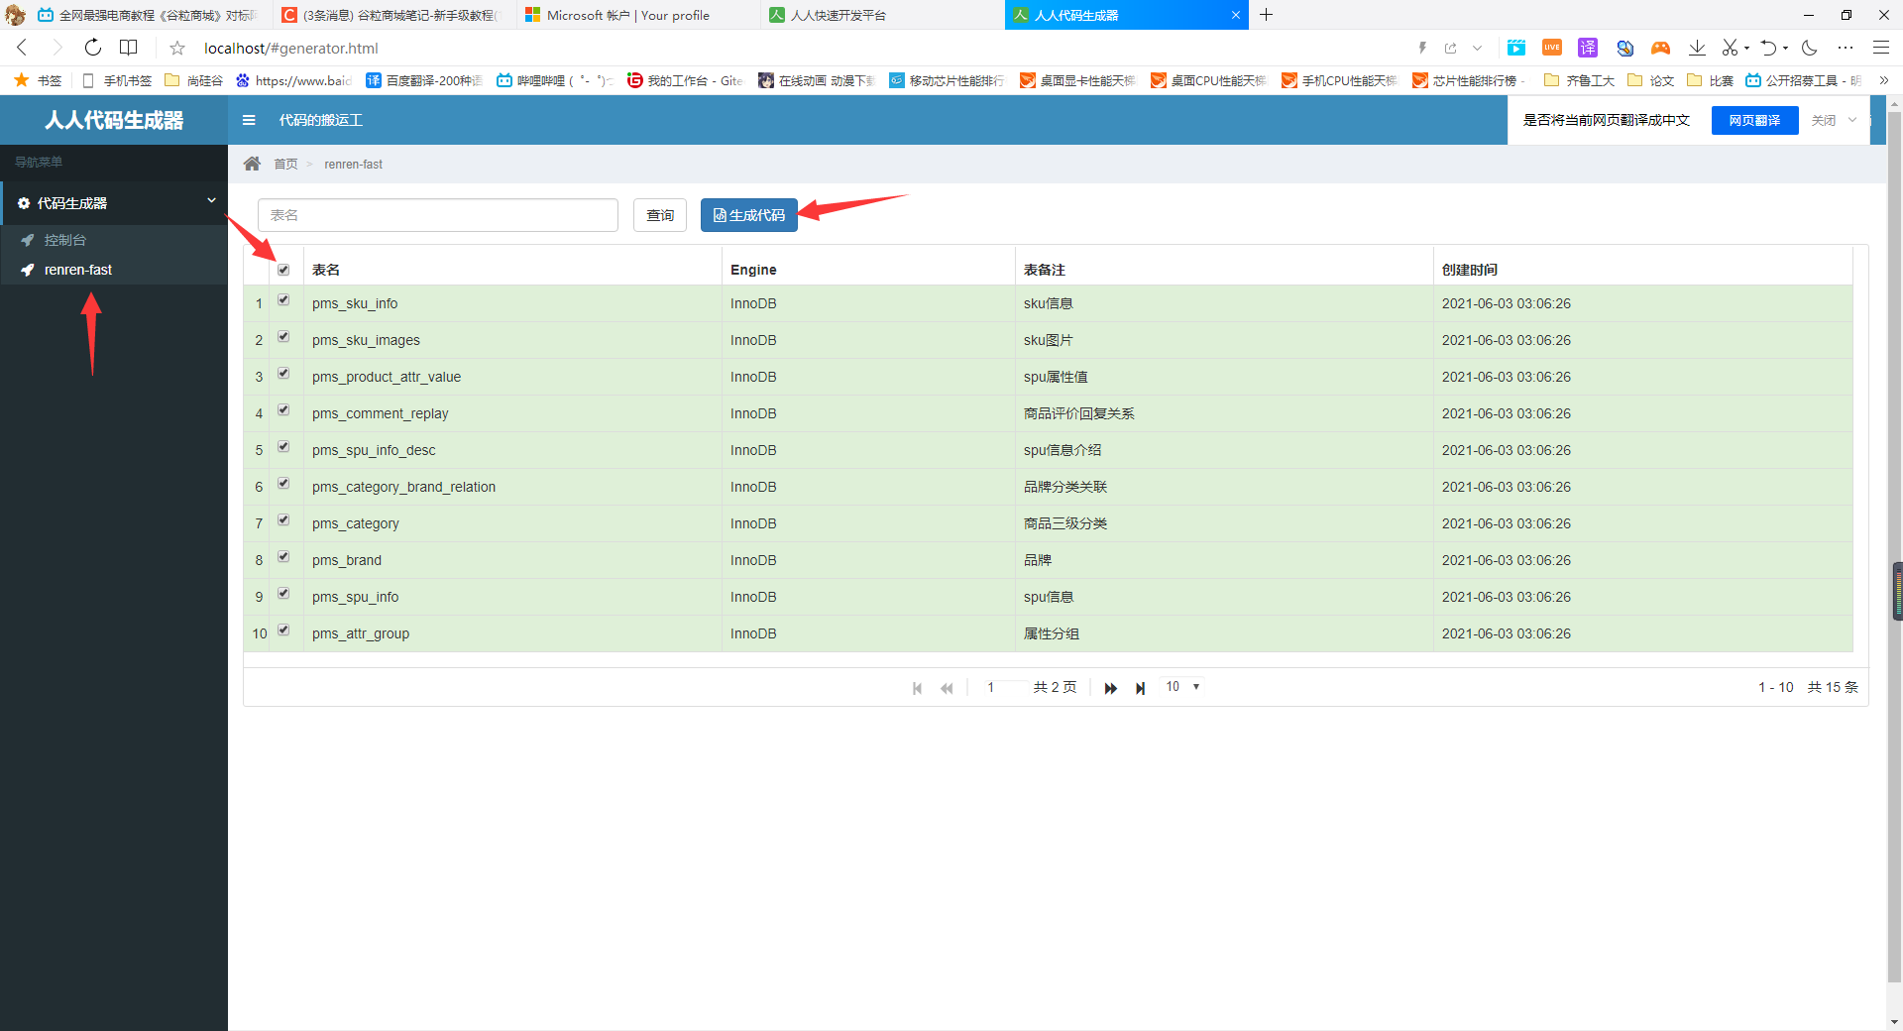The image size is (1903, 1031).
Task: Click the 首页 breadcrumb link
Action: 285,165
